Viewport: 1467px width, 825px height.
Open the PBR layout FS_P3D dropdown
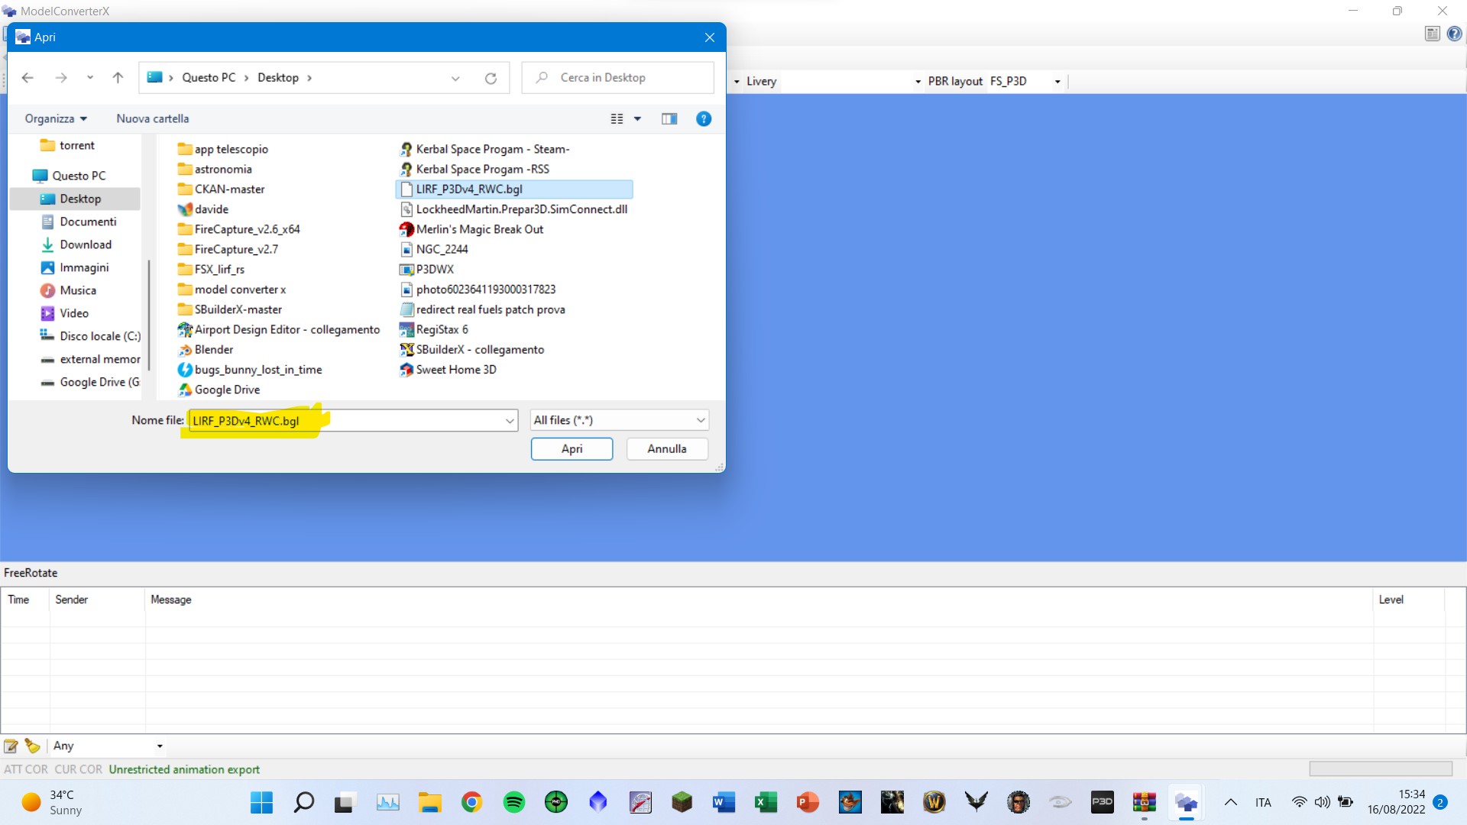[x=1057, y=81]
